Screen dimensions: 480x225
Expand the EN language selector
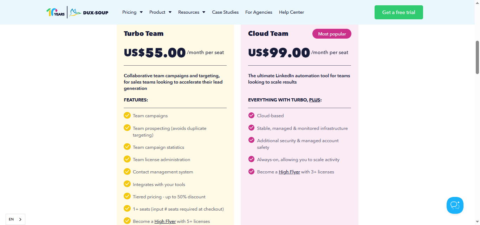coord(15,219)
